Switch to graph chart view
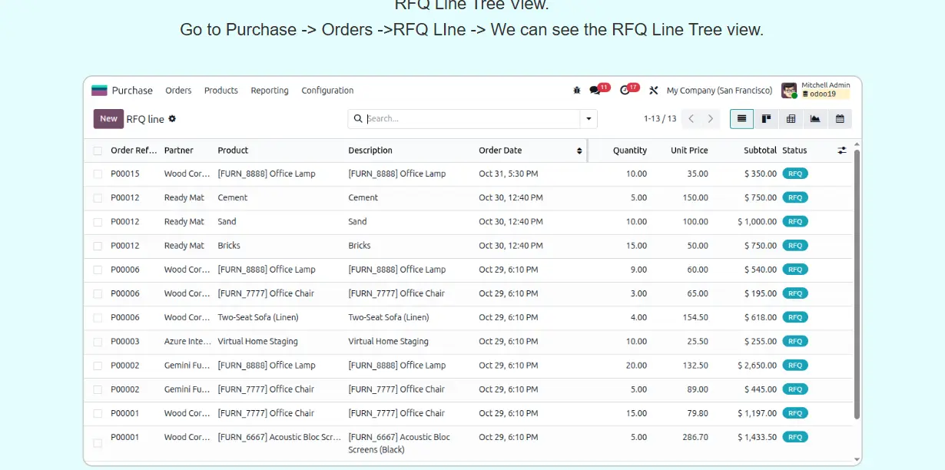Image resolution: width=945 pixels, height=470 pixels. [x=815, y=119]
